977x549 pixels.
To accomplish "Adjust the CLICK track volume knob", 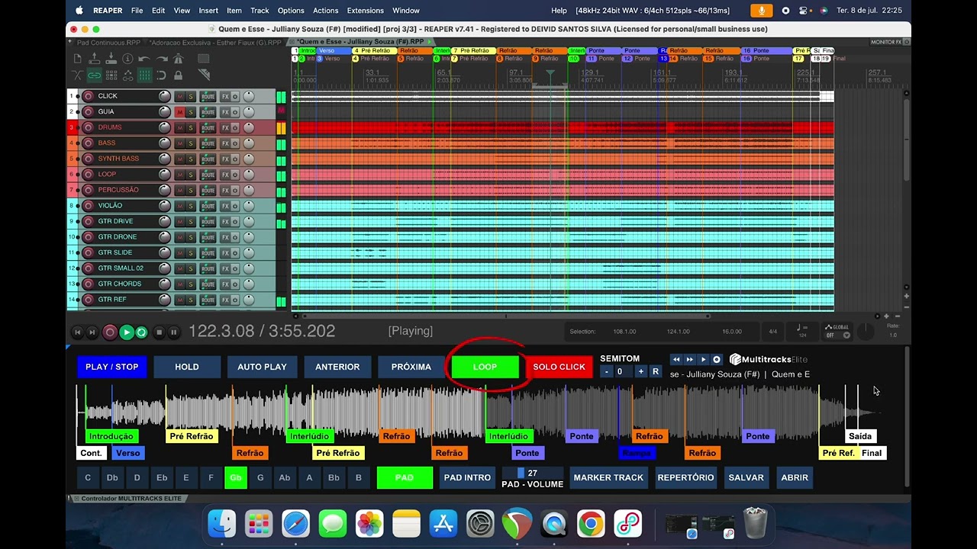I will coord(164,96).
